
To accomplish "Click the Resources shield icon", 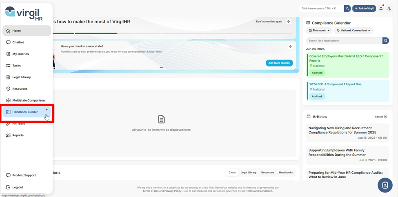I will 8,89.
